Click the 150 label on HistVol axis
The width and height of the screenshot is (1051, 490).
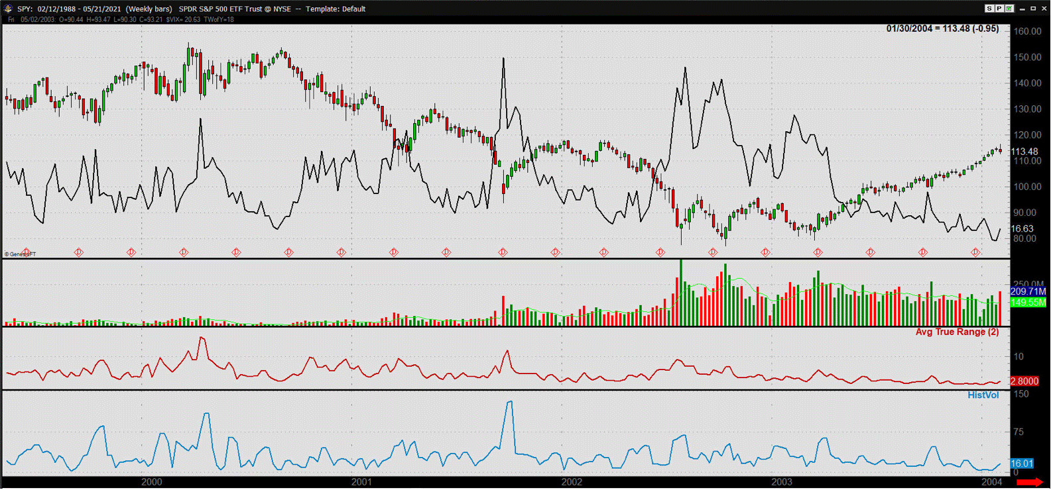[1022, 394]
